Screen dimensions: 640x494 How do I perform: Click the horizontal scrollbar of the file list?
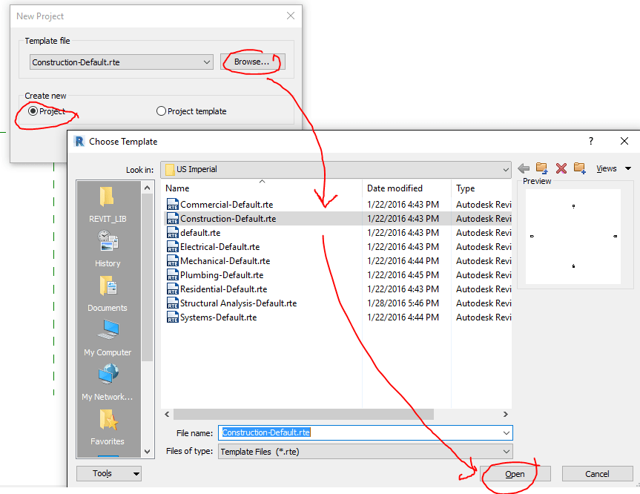coord(303,415)
